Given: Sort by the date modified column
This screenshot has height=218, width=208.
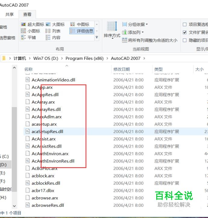Looking at the screenshot, I should pyautogui.click(x=121, y=69).
